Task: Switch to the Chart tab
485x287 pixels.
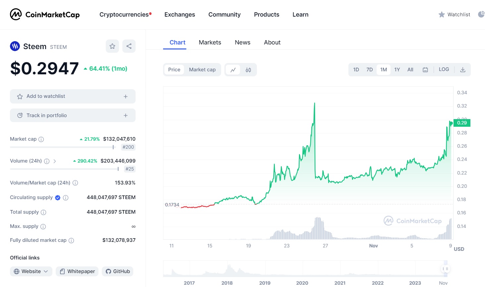Action: (x=177, y=42)
